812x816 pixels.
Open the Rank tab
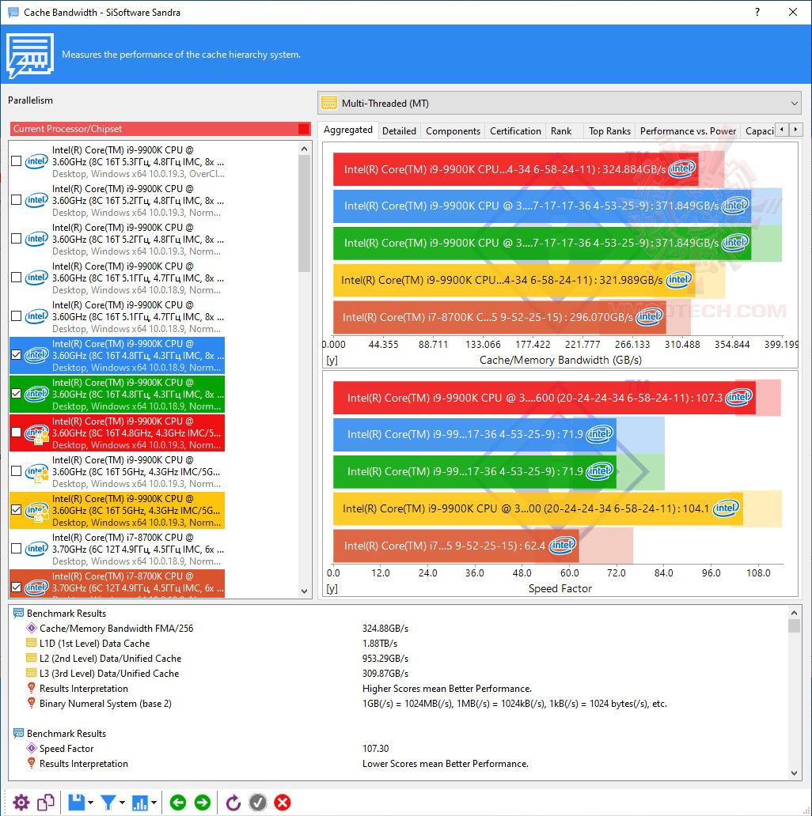pos(561,131)
